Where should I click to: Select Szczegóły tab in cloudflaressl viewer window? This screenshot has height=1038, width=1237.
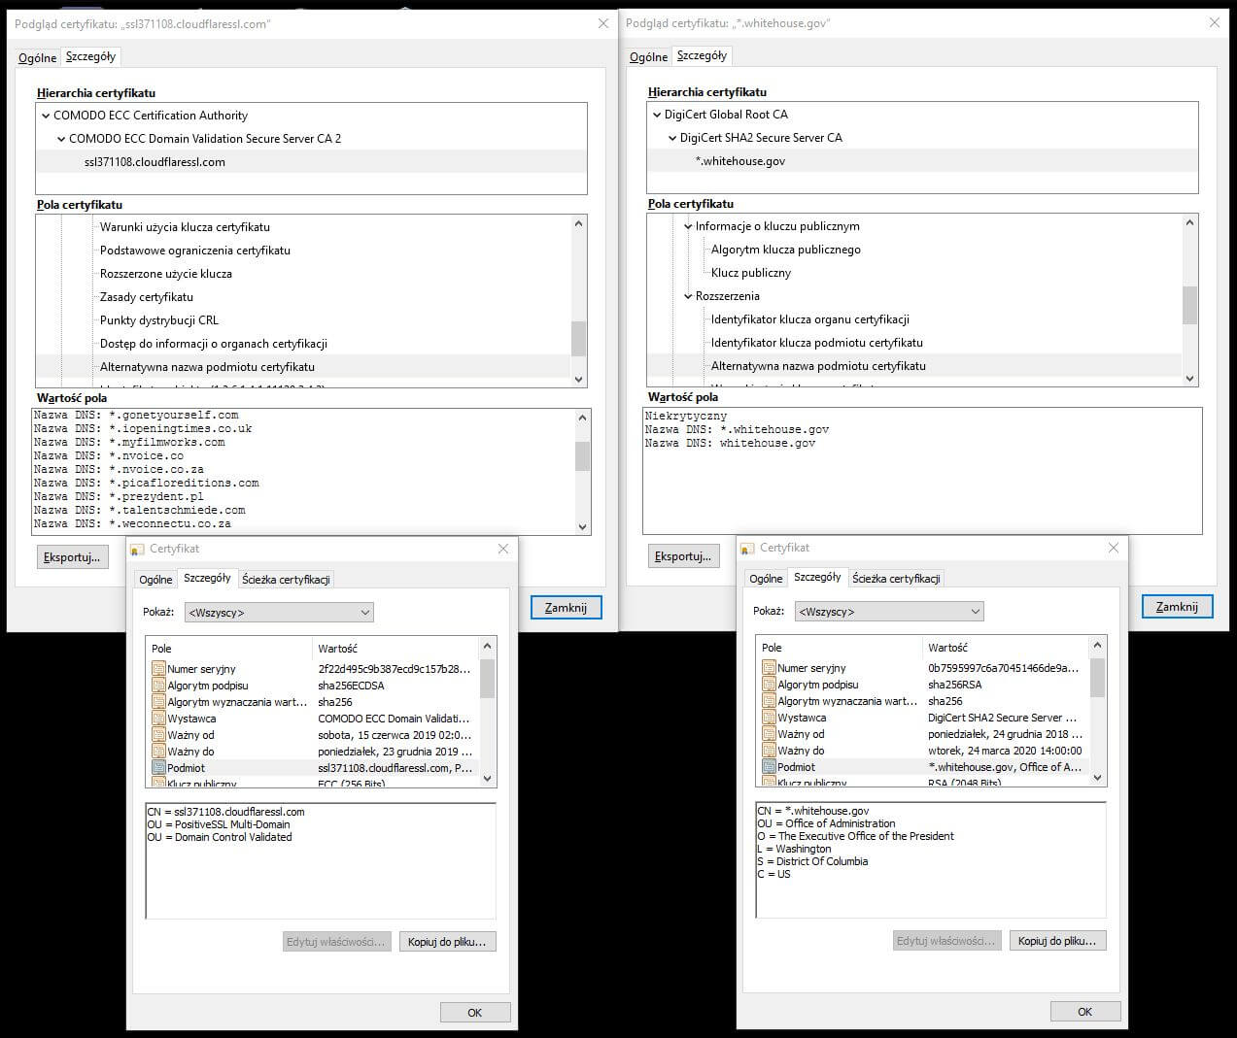pyautogui.click(x=90, y=56)
